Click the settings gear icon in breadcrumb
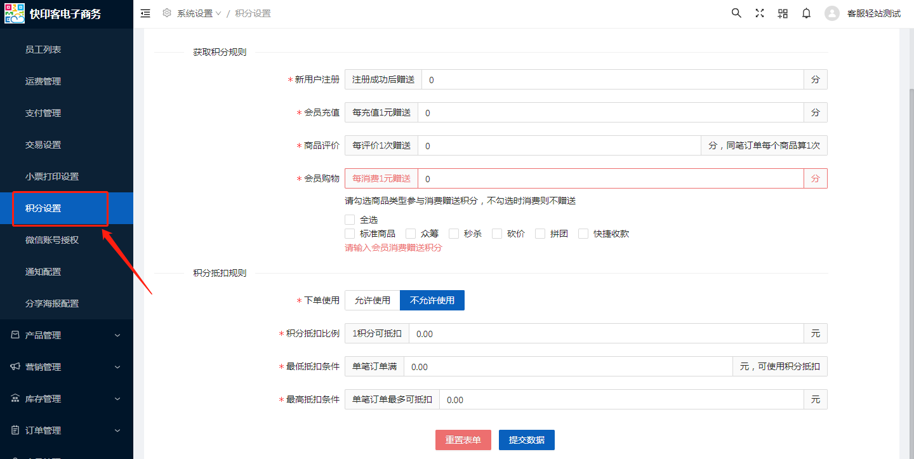914x459 pixels. [x=167, y=13]
